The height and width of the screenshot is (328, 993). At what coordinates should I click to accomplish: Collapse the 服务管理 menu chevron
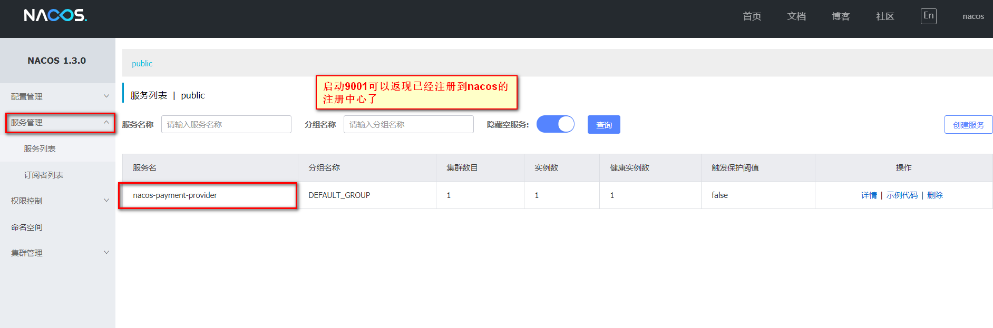pyautogui.click(x=106, y=122)
